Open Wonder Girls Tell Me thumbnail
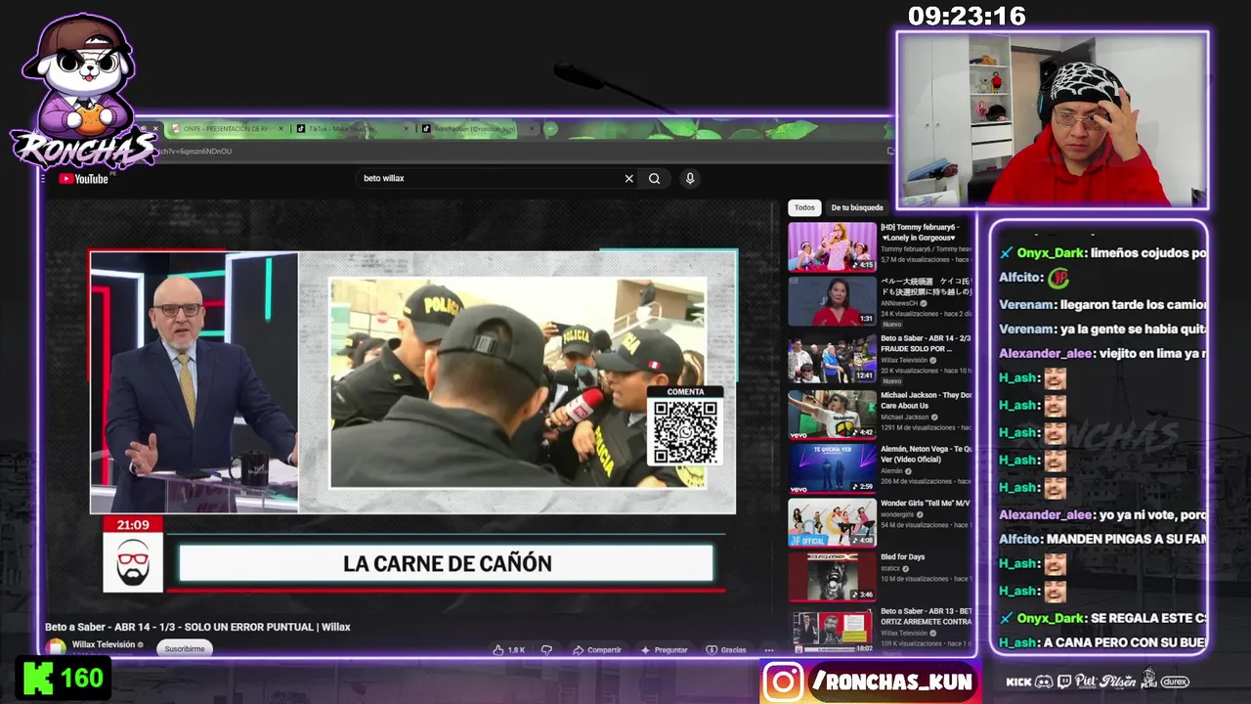Viewport: 1251px width, 704px height. (x=833, y=523)
